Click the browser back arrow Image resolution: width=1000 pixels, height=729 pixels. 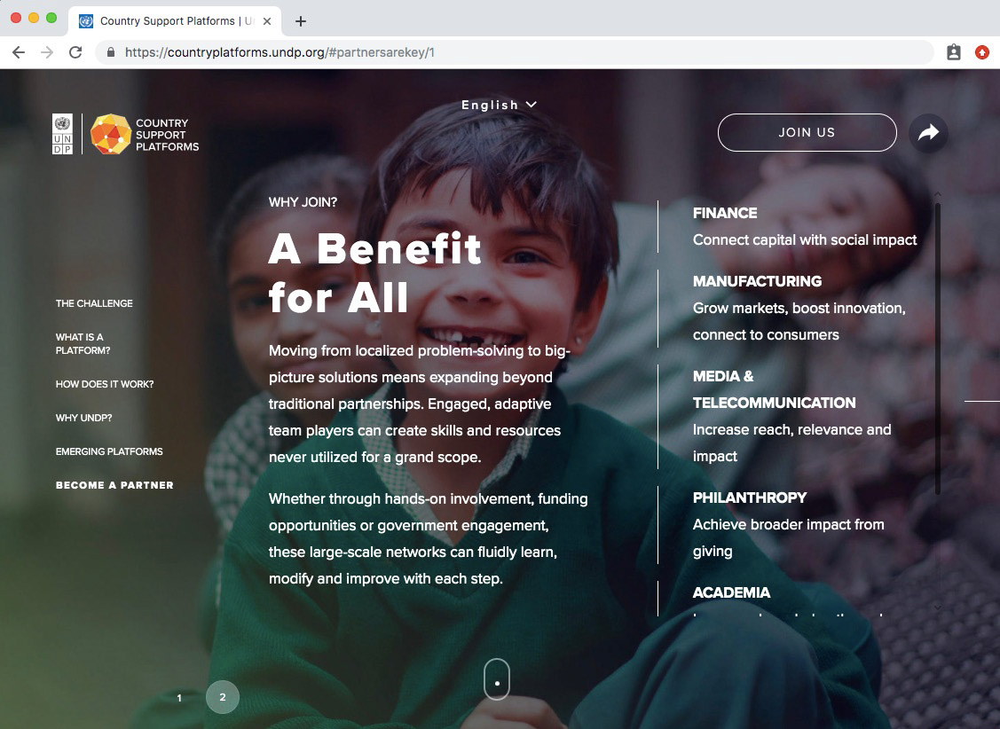pos(19,52)
